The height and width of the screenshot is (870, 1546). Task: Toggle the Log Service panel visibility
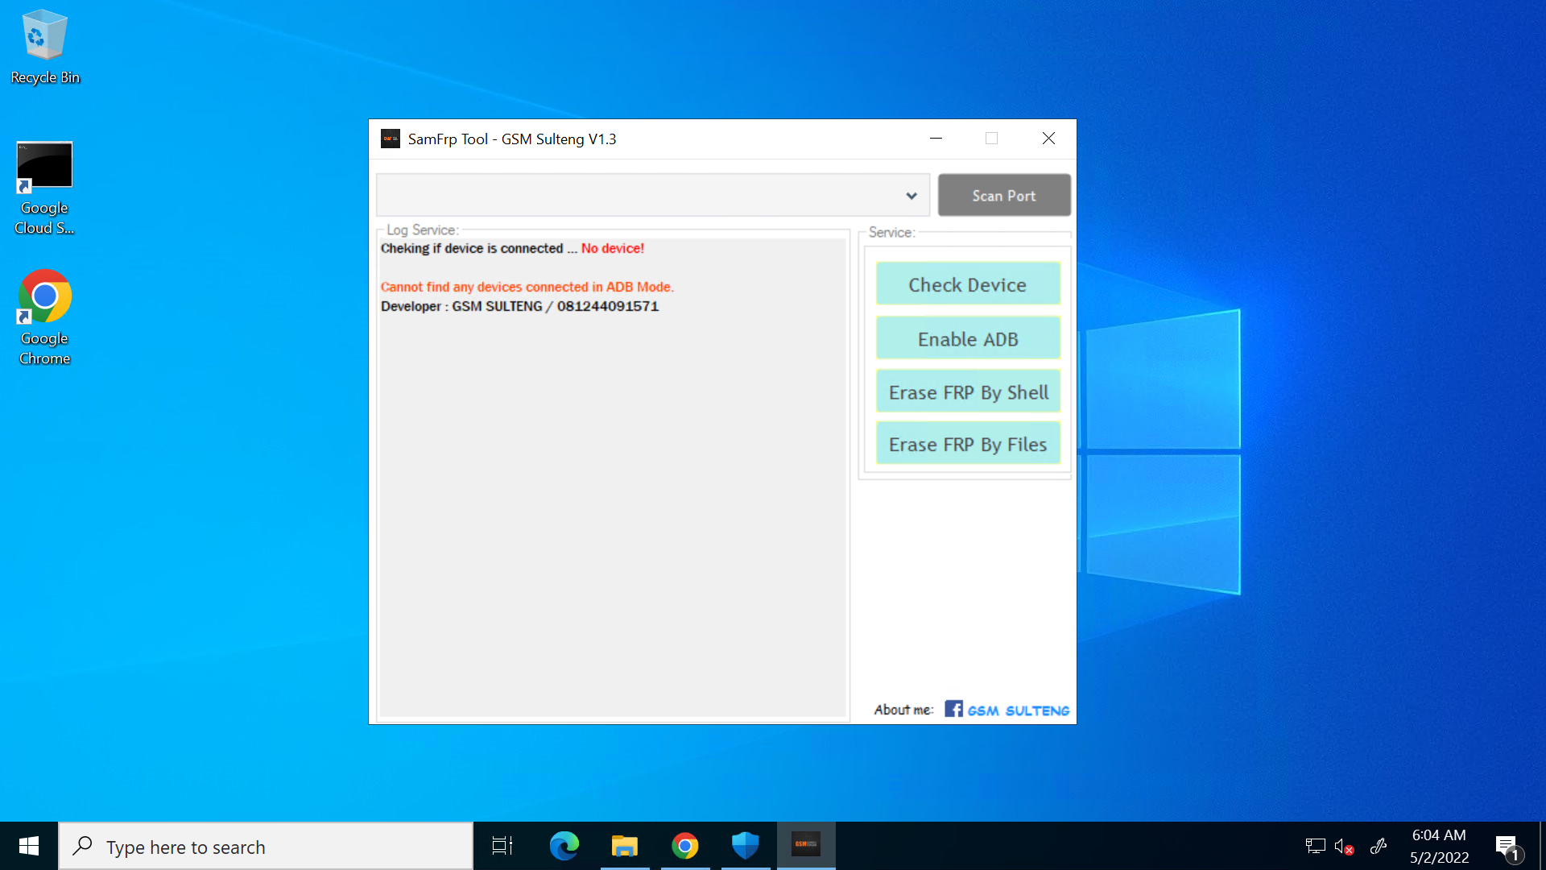click(420, 230)
